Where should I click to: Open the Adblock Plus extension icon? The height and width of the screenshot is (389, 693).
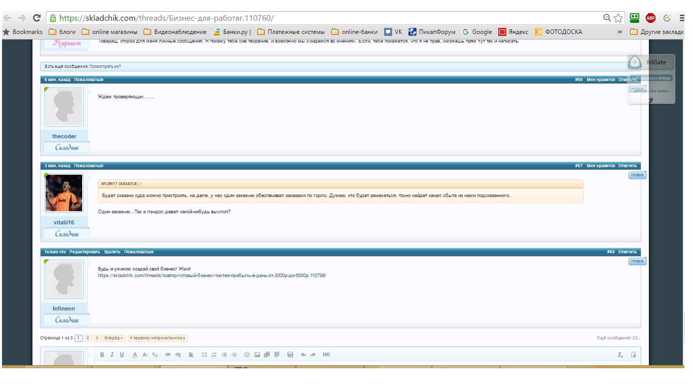click(x=650, y=18)
